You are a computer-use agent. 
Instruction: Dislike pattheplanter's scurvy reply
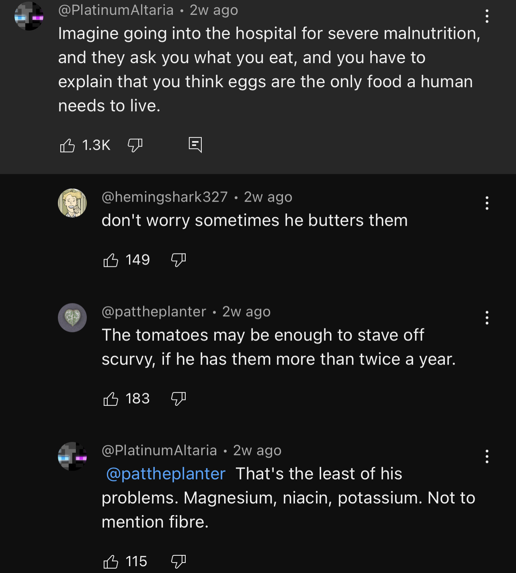[178, 399]
